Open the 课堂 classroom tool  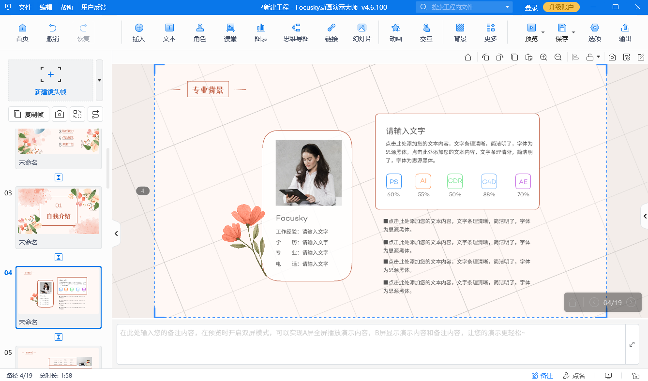(230, 33)
